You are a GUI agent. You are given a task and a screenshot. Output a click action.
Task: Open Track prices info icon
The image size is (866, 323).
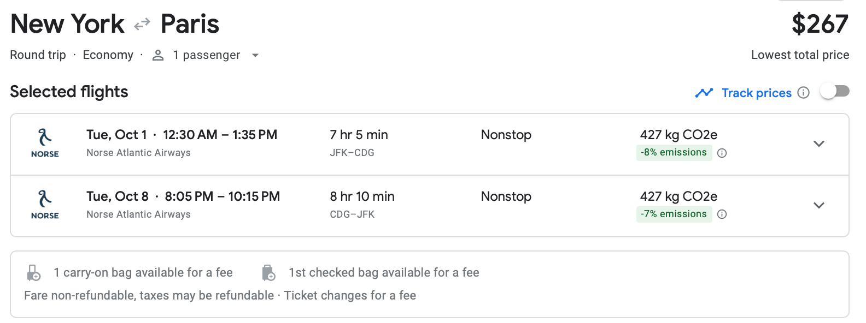pyautogui.click(x=803, y=93)
